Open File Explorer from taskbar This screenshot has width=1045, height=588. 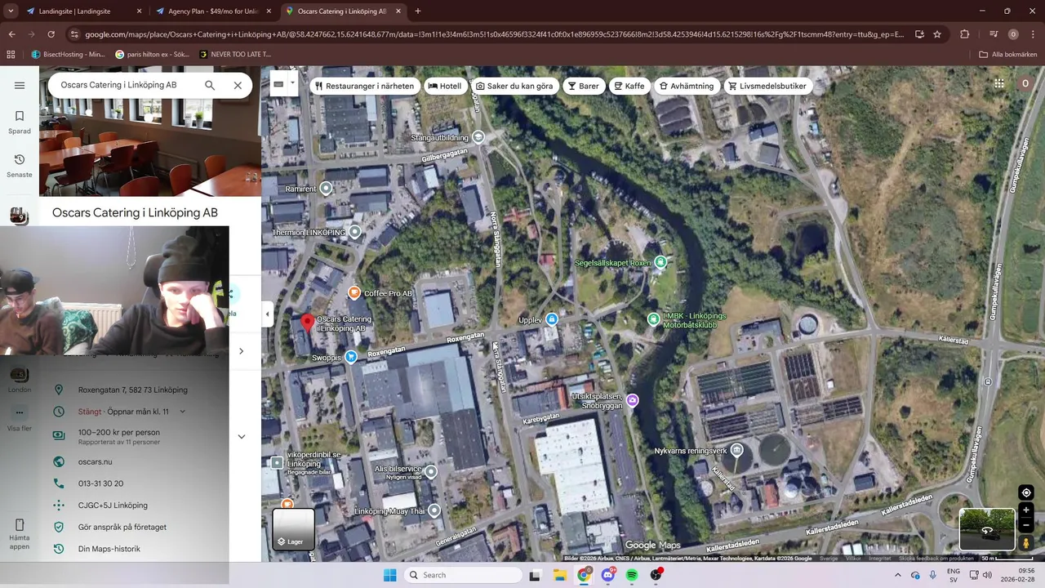click(x=560, y=575)
